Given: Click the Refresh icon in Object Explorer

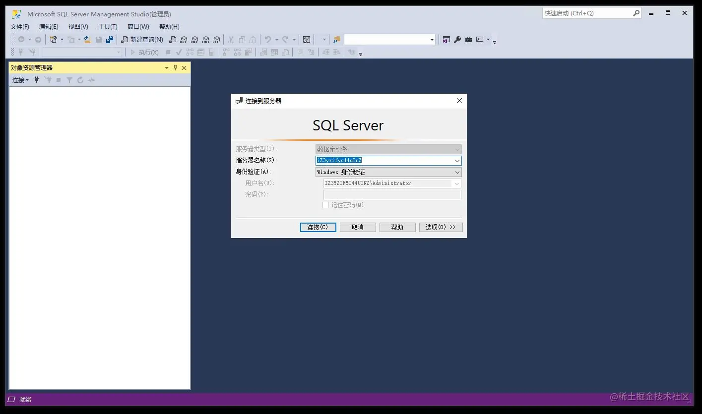Looking at the screenshot, I should click(x=80, y=80).
